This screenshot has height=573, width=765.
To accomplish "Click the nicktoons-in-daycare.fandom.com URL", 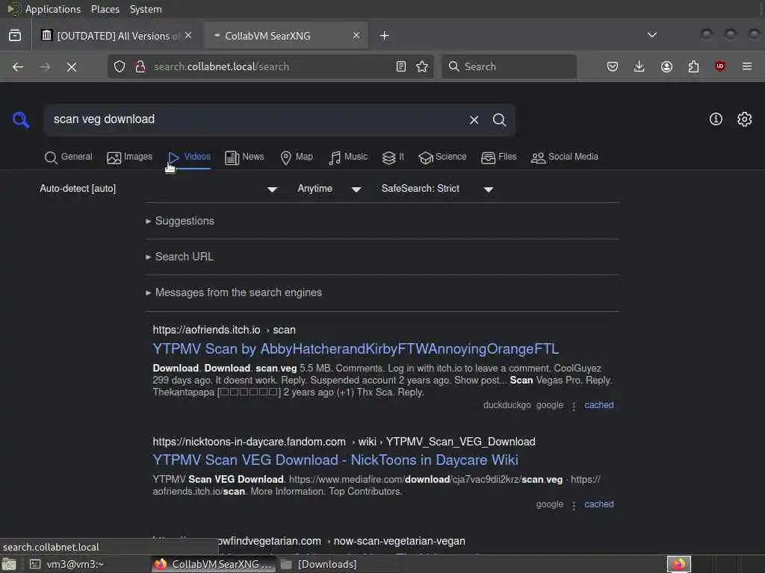I will tap(344, 442).
